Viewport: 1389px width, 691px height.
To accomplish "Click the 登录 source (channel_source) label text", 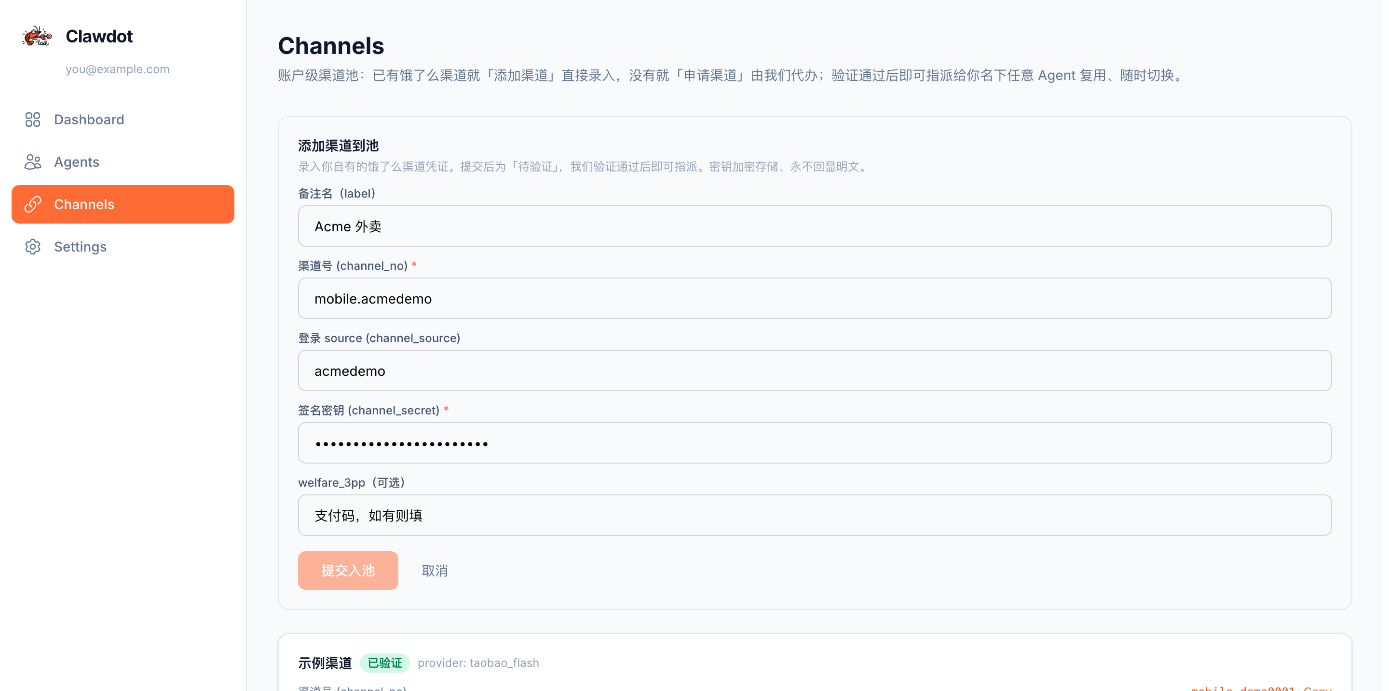I will pos(379,338).
